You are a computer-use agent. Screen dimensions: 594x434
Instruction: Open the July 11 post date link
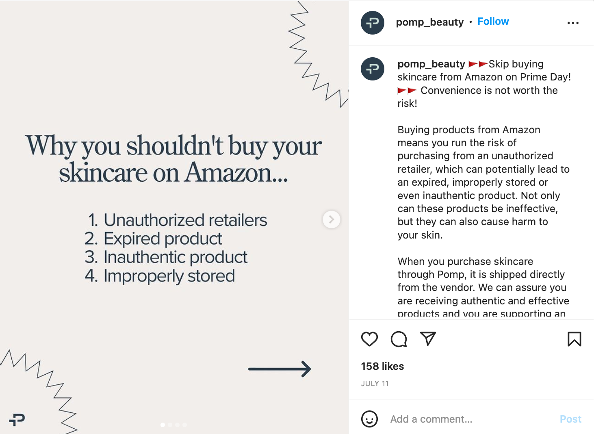pyautogui.click(x=375, y=384)
